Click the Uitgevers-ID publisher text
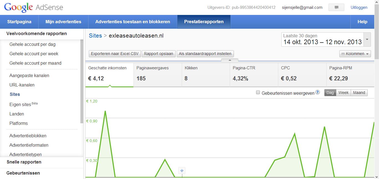The width and height of the screenshot is (379, 179). pos(241,7)
